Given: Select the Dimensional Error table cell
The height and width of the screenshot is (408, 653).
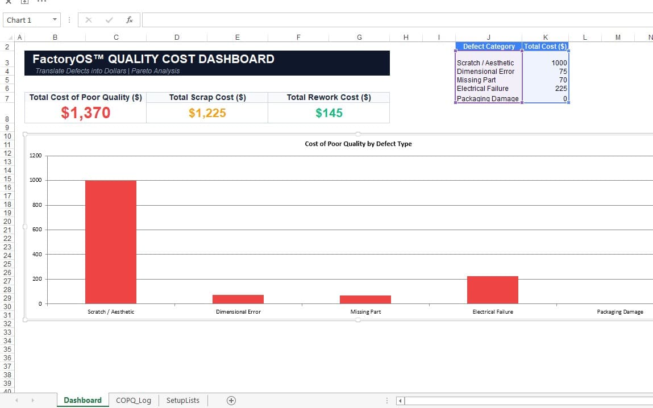Looking at the screenshot, I should [x=489, y=71].
